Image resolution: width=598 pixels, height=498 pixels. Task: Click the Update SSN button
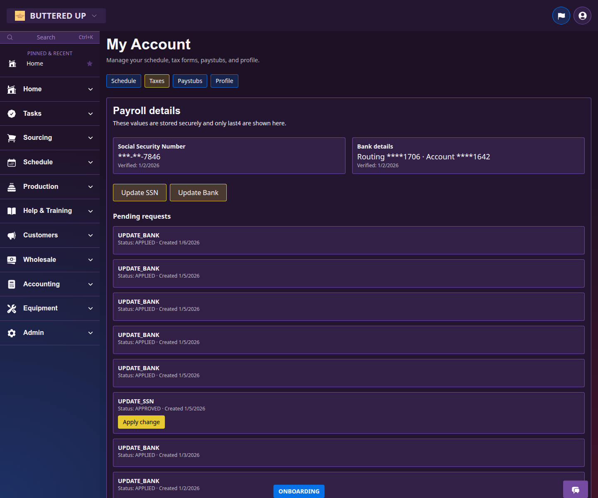tap(140, 192)
